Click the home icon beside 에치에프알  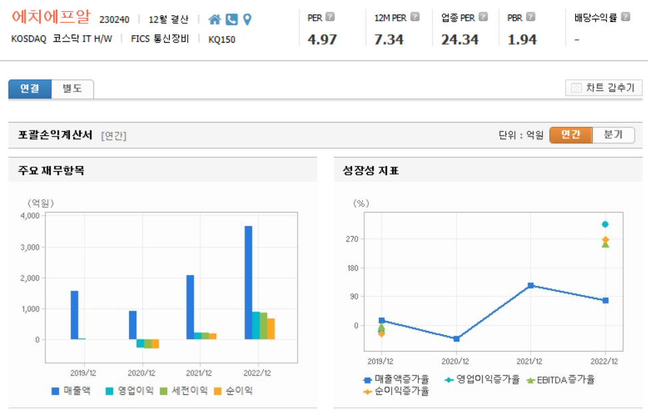[x=214, y=19]
